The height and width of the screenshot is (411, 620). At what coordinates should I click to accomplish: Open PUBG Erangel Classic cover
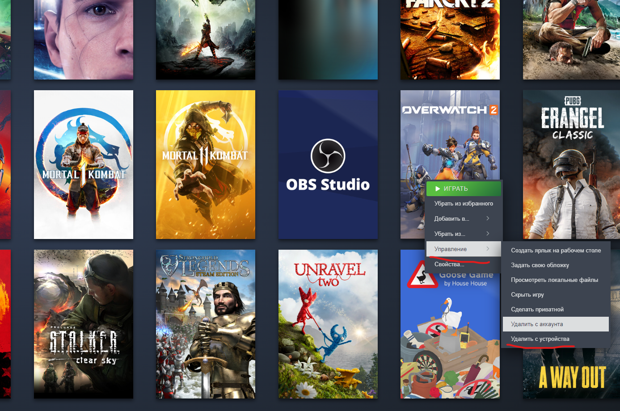point(571,164)
